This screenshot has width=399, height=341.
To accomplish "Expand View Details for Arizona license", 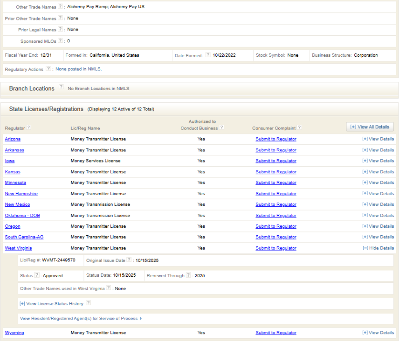I will pyautogui.click(x=378, y=139).
